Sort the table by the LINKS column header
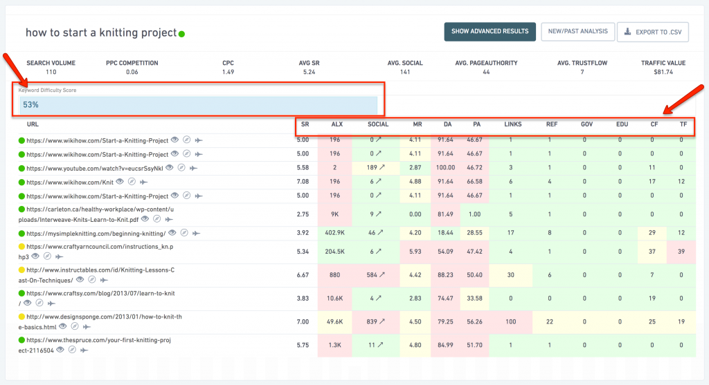Screen dimensions: 709x385 pos(513,124)
